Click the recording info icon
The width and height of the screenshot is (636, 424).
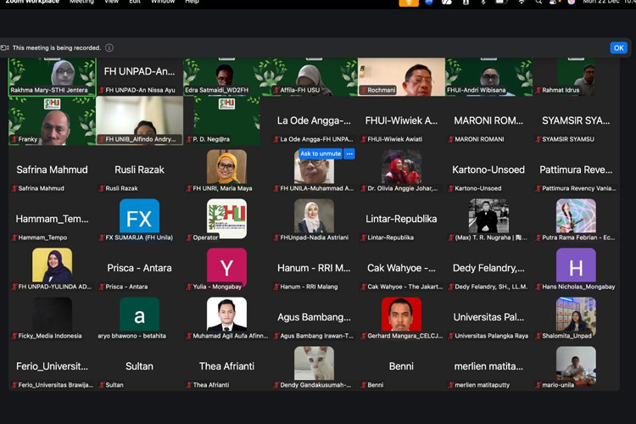[x=109, y=48]
